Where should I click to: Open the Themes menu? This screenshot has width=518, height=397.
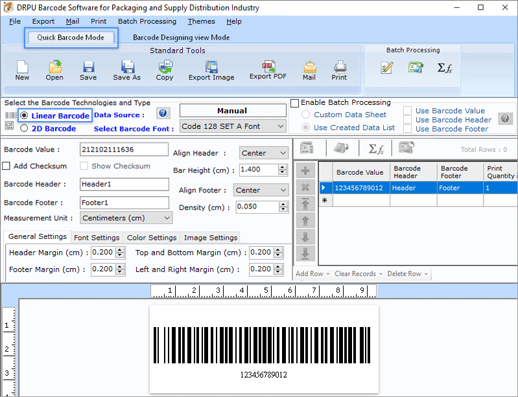201,21
